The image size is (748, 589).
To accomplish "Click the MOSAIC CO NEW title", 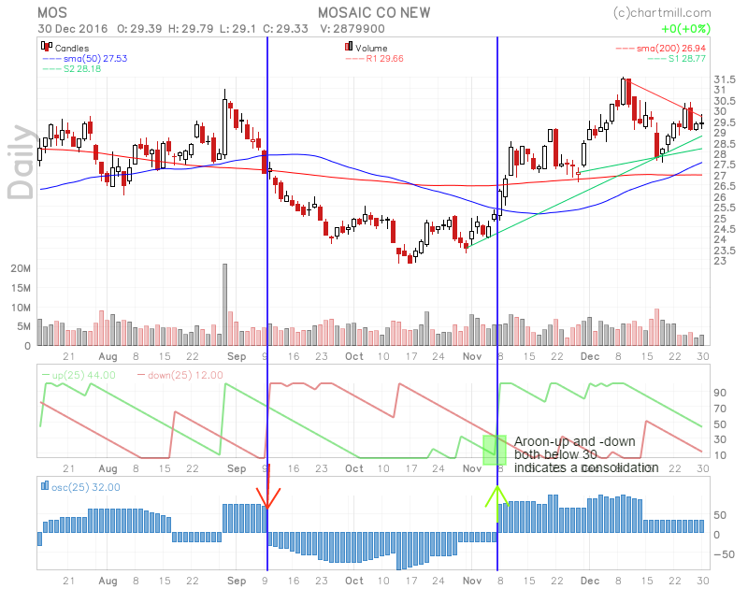I will [x=374, y=13].
